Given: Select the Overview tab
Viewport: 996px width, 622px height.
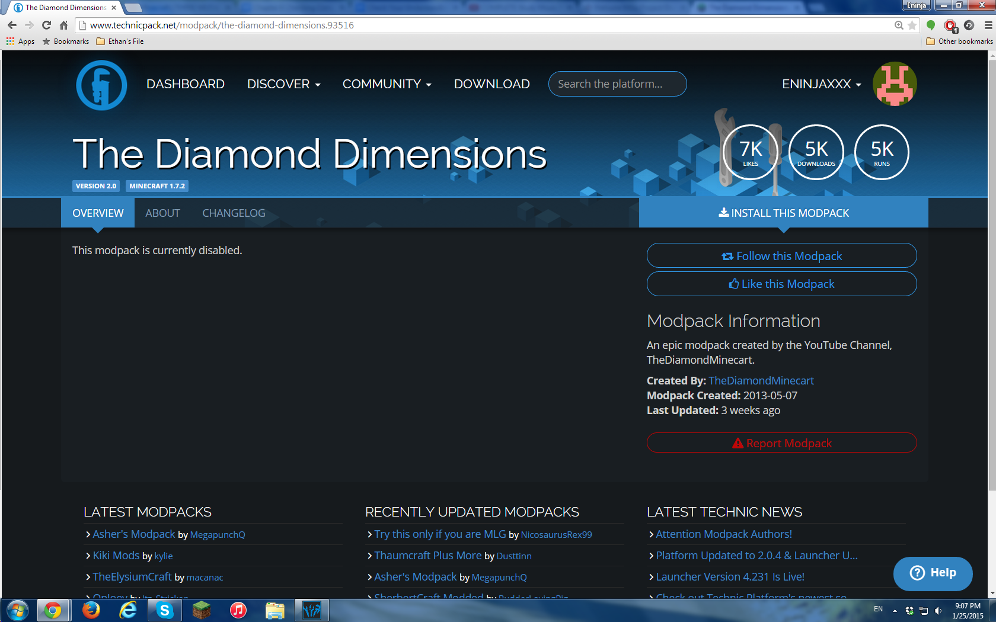Looking at the screenshot, I should (x=98, y=213).
